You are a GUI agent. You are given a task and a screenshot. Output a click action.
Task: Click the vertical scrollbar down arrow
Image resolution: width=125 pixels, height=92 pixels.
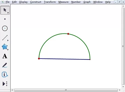[123, 87]
